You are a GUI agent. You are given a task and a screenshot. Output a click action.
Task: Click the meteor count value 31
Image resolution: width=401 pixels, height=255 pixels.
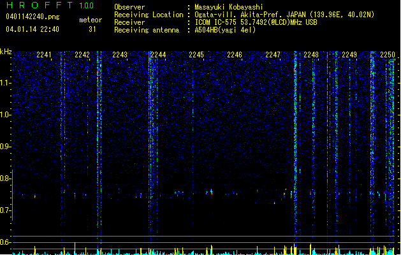(x=92, y=29)
